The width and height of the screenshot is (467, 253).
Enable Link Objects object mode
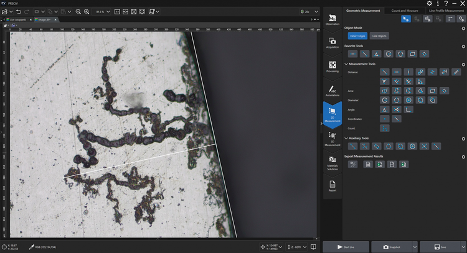379,36
